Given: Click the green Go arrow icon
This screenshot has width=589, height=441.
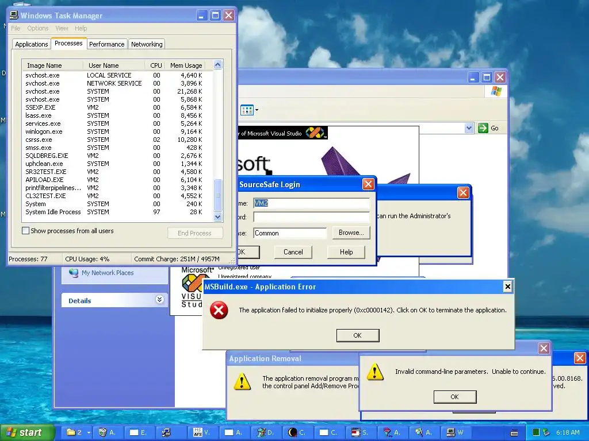Looking at the screenshot, I should (483, 128).
